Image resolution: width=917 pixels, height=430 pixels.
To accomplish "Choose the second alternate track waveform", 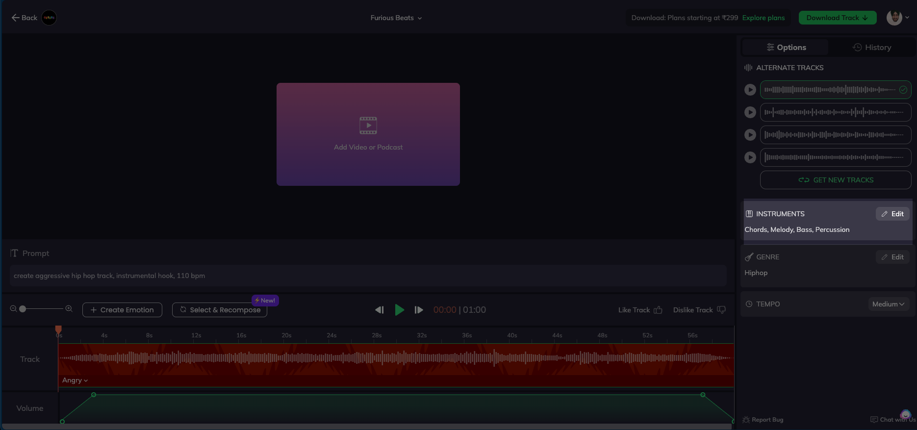I will pyautogui.click(x=835, y=112).
